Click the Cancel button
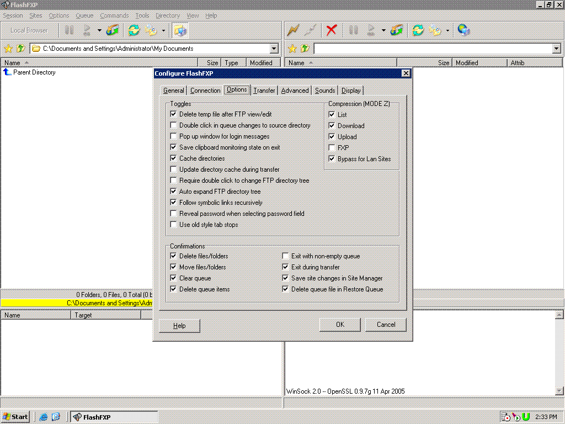Screen dimensions: 565x424 [386, 325]
